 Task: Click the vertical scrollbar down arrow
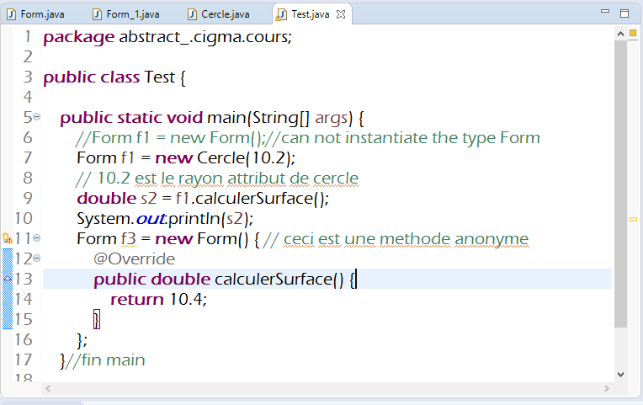pos(621,374)
